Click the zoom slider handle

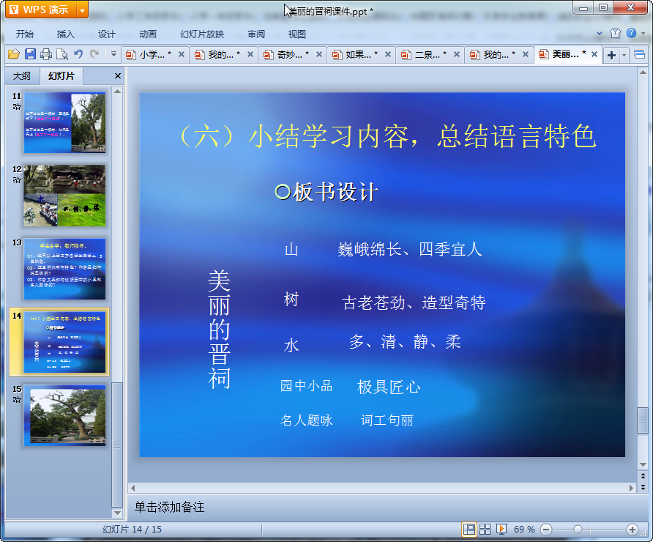point(578,529)
